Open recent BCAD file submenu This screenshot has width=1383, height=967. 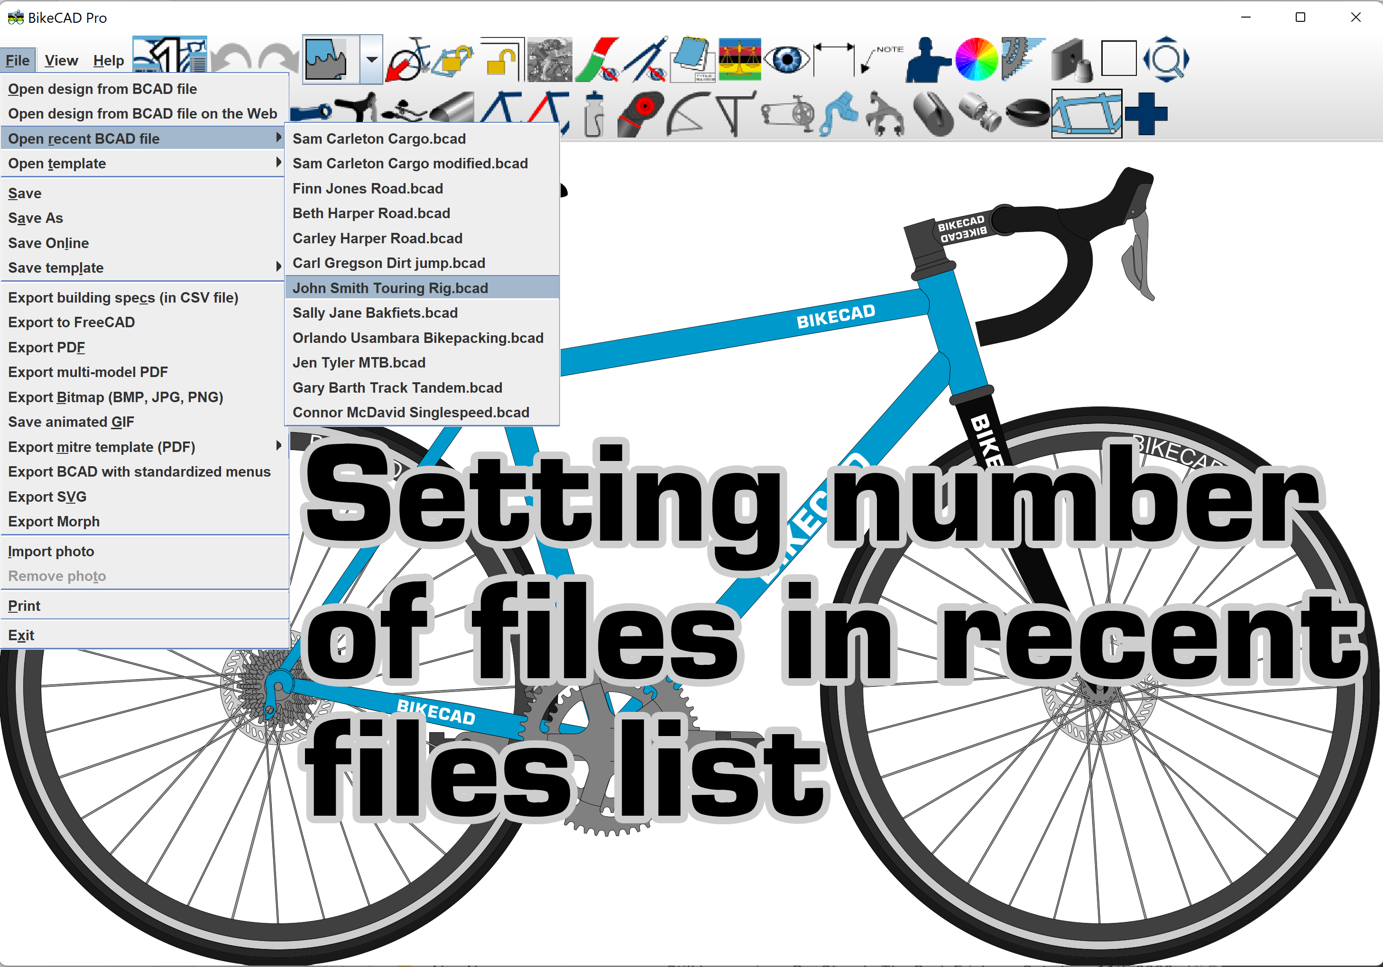tap(142, 138)
